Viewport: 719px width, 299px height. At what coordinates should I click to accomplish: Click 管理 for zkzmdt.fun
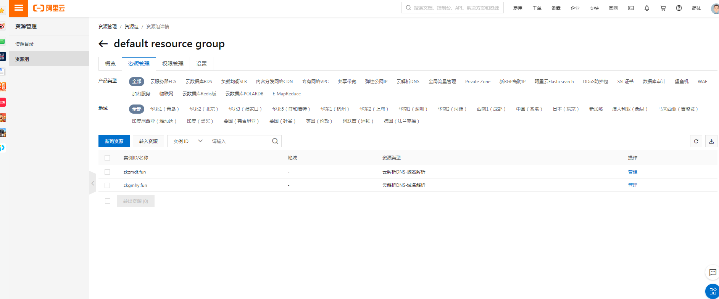633,172
